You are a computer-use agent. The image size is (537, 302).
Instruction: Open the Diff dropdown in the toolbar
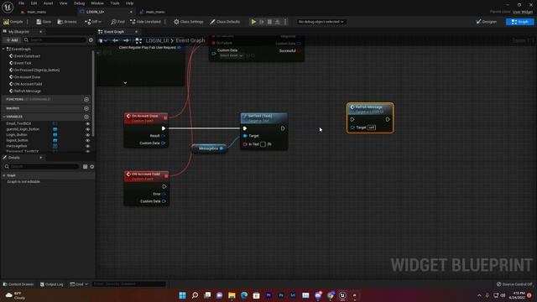[93, 22]
